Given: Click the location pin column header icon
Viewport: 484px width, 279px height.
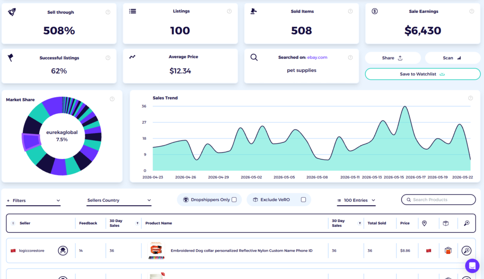Looking at the screenshot, I should click(424, 223).
